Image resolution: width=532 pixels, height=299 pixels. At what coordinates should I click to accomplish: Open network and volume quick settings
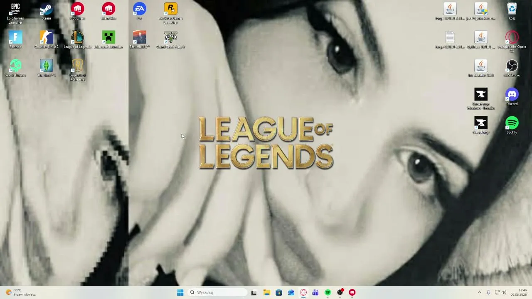(x=500, y=292)
